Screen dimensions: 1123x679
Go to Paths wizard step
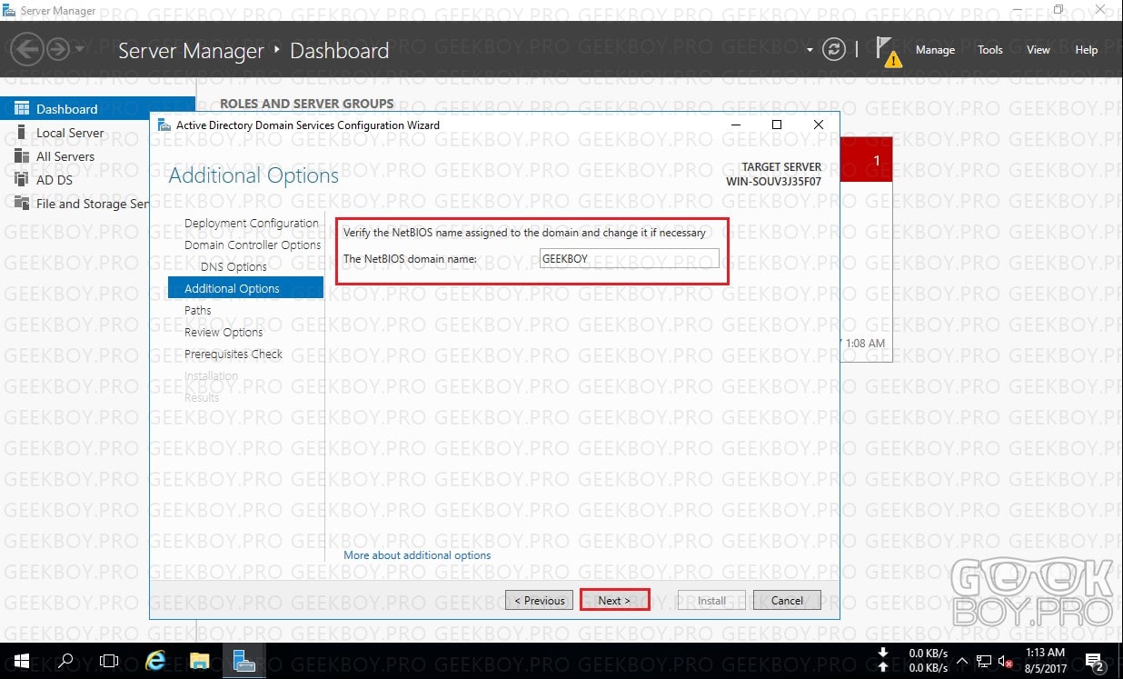click(197, 310)
